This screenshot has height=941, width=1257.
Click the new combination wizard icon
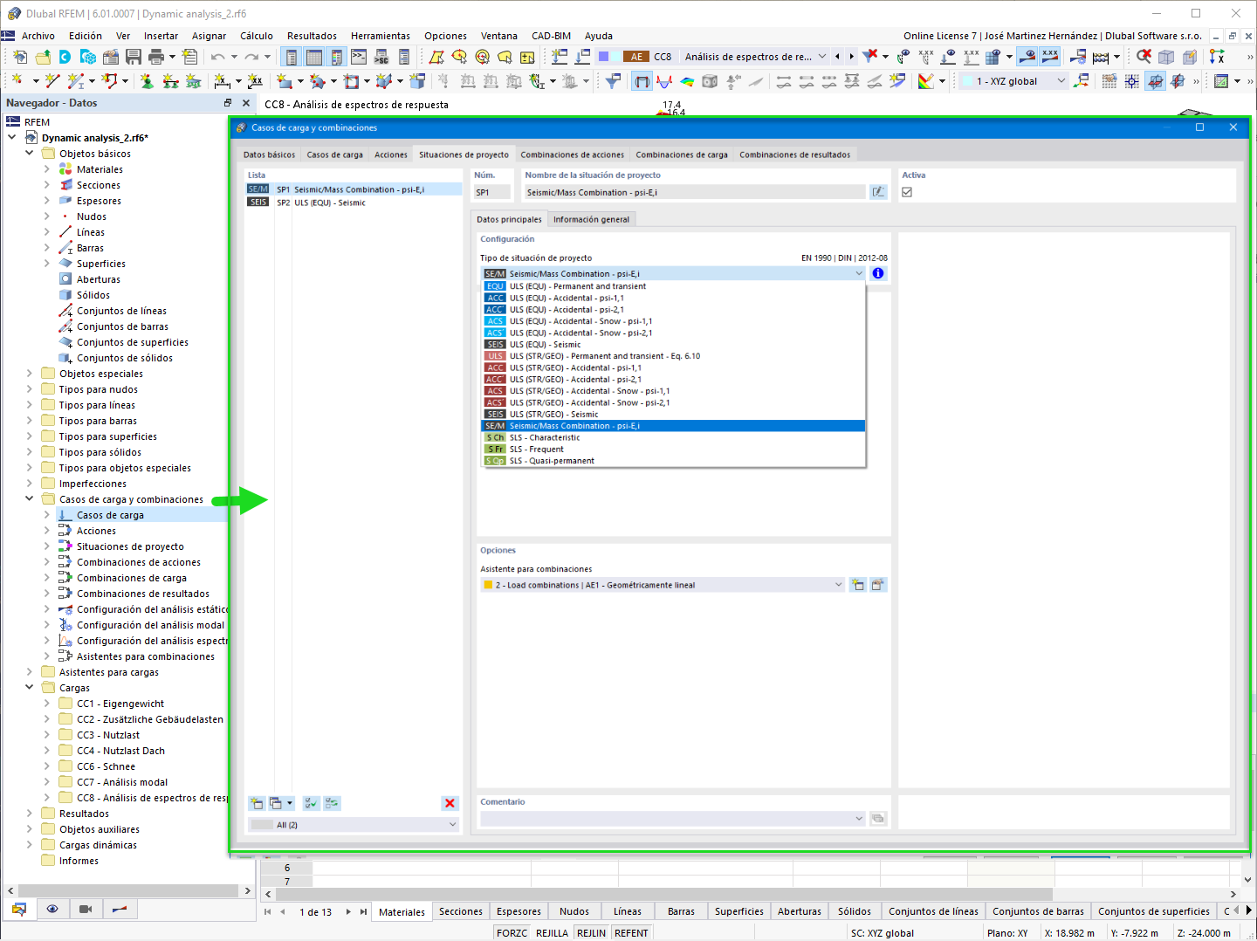[858, 585]
